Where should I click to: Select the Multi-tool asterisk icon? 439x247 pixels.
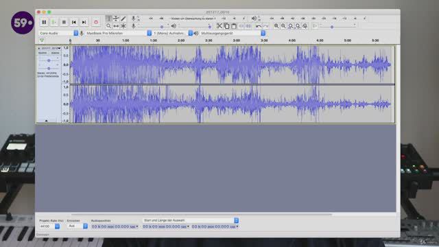click(x=123, y=26)
